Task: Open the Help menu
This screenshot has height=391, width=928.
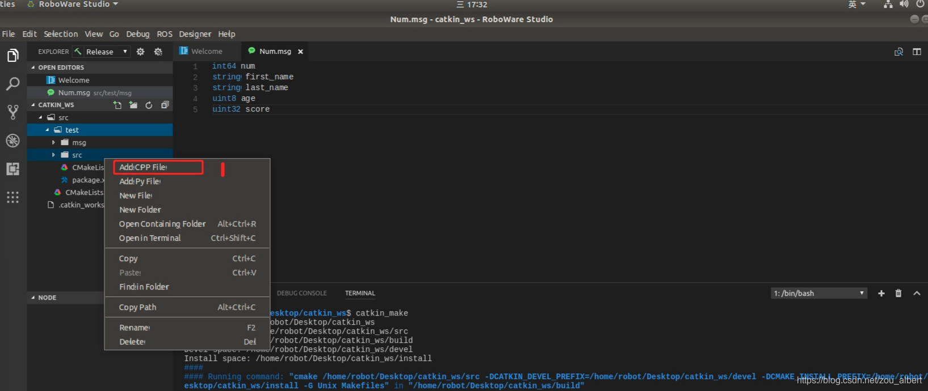Action: coord(226,34)
